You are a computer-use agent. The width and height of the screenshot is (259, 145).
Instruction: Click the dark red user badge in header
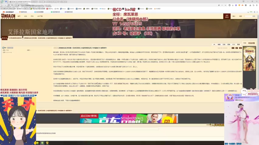click(x=227, y=16)
